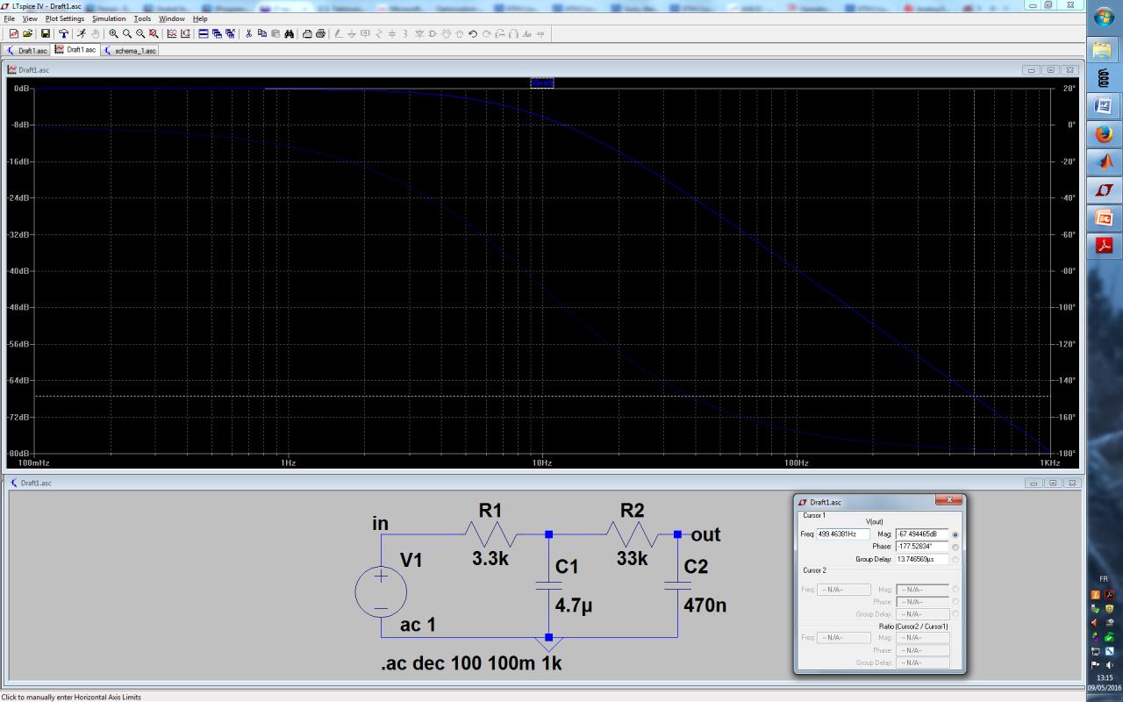The image size is (1123, 702).
Task: Click the Find binoculars icon
Action: click(x=289, y=34)
